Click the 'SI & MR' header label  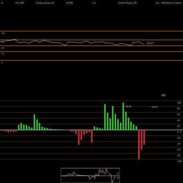19,3
